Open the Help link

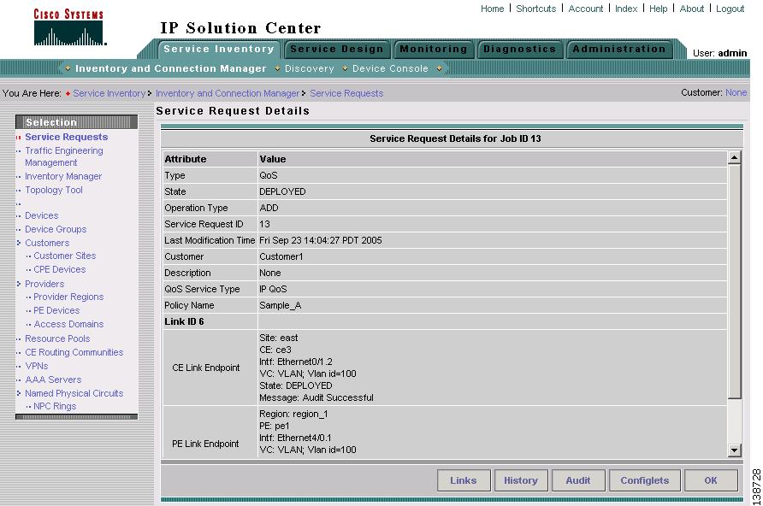[x=658, y=9]
